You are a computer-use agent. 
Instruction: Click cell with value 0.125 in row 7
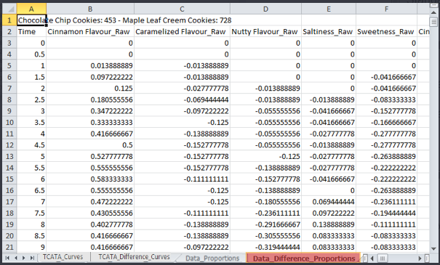point(90,89)
